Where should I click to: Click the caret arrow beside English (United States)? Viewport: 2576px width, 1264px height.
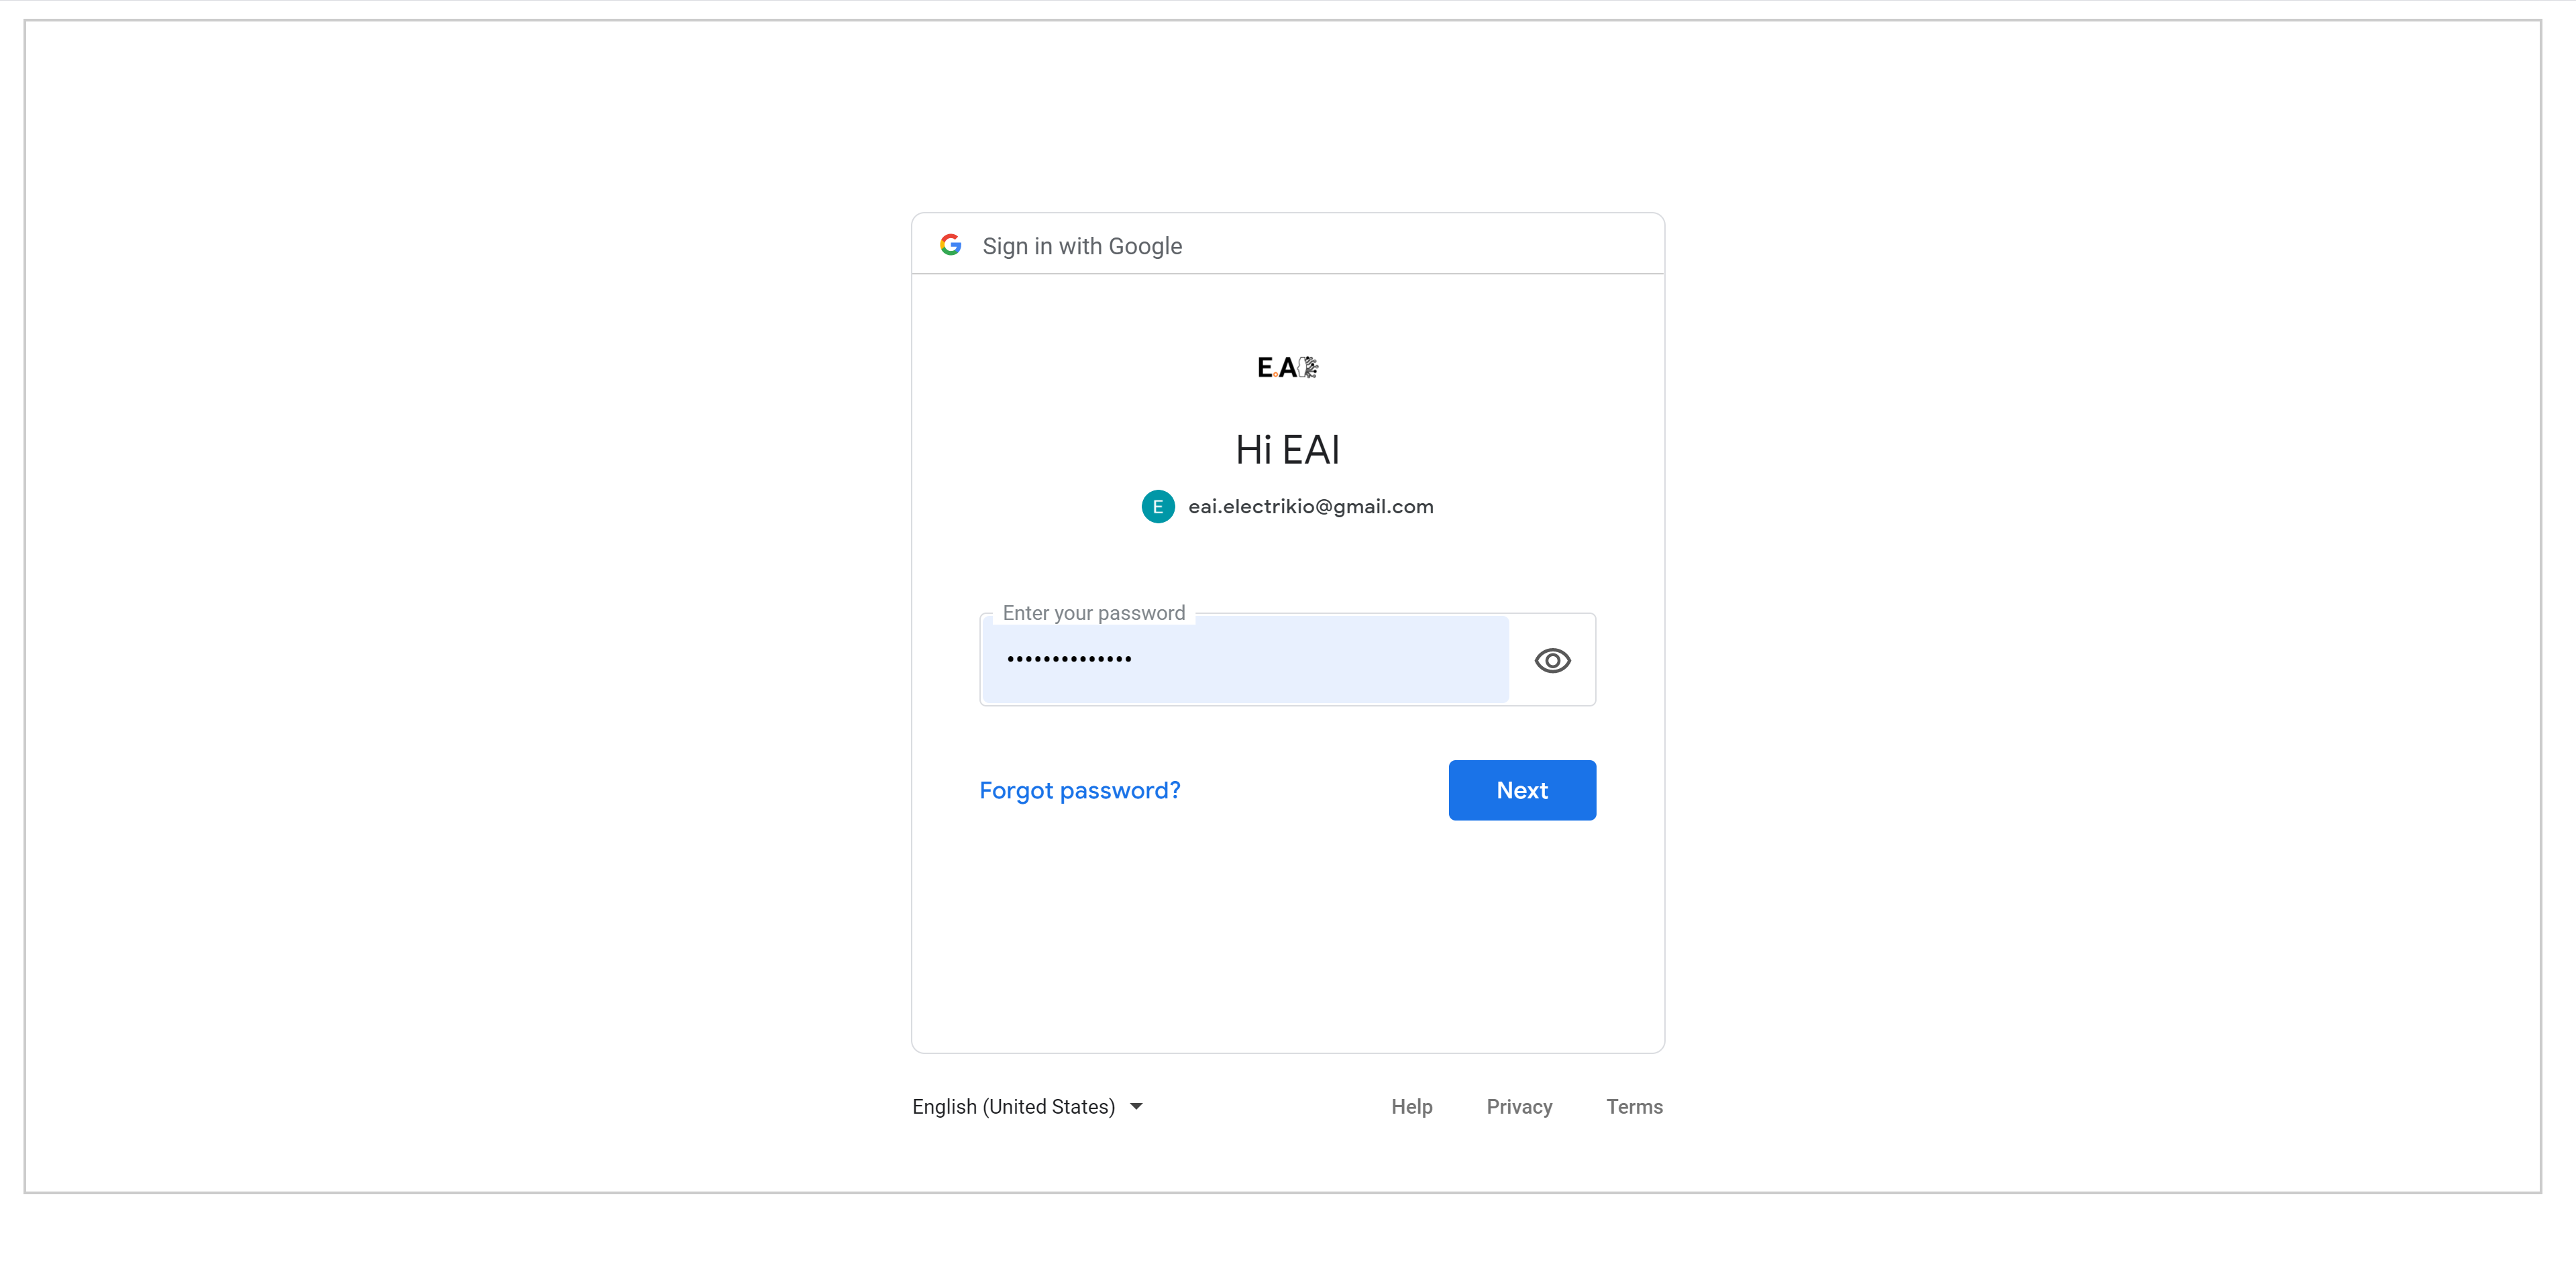[x=1136, y=1107]
